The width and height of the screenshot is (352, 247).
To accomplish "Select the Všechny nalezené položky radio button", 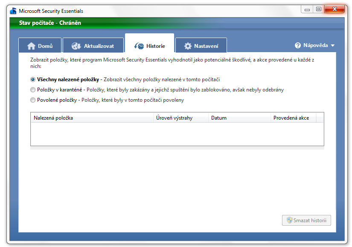I will coord(33,79).
